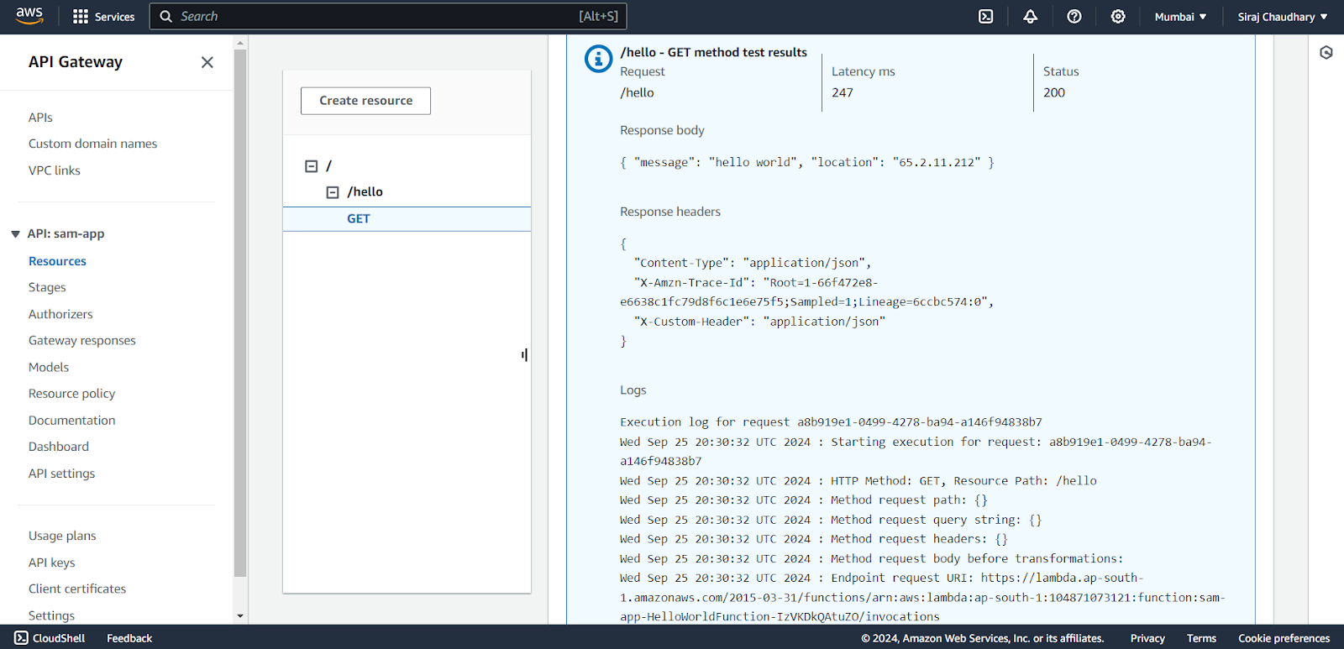Open Gateway responses
This screenshot has height=649, width=1344.
pyautogui.click(x=82, y=340)
